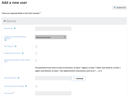Open help icon next to Username
The height and width of the screenshot is (97, 129).
coord(15,28)
